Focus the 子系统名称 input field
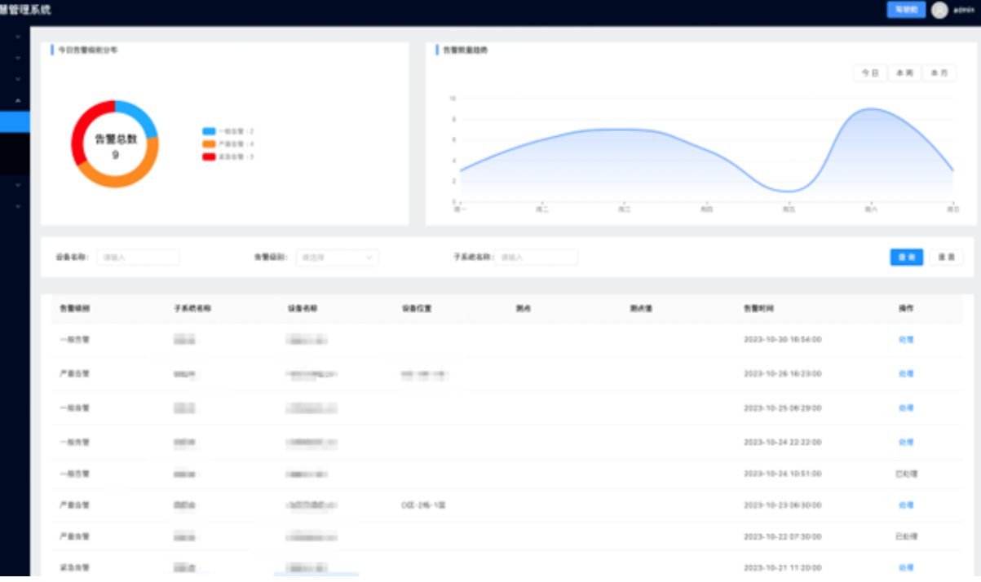 (536, 258)
